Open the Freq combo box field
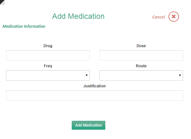The image size is (191, 139). [48, 75]
